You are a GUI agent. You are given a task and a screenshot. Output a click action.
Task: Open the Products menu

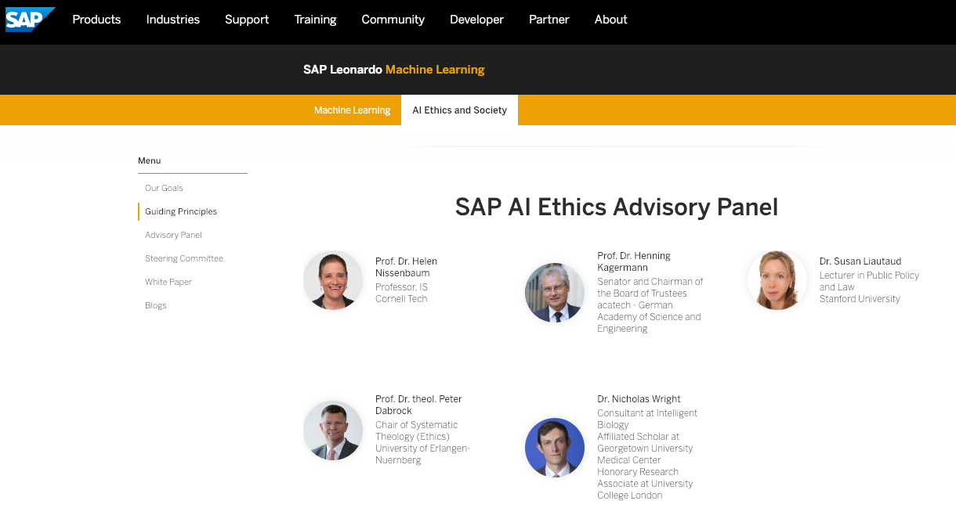tap(96, 20)
